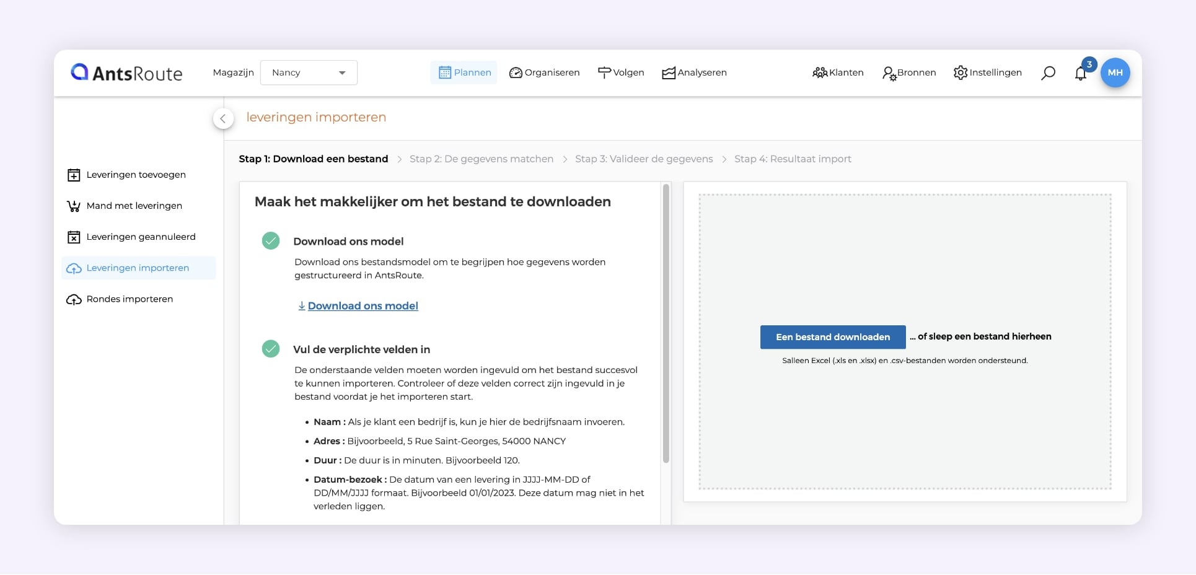Open notifications bell with badge 3
1196x575 pixels.
click(x=1081, y=74)
